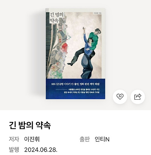
Task: Click the 저자 label
Action: click(14, 139)
